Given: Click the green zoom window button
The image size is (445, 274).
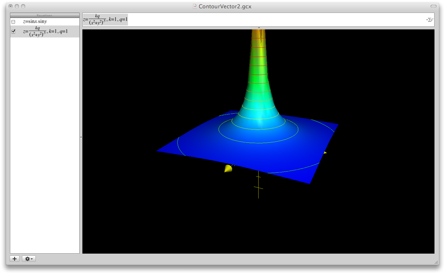Looking at the screenshot, I should pos(23,6).
